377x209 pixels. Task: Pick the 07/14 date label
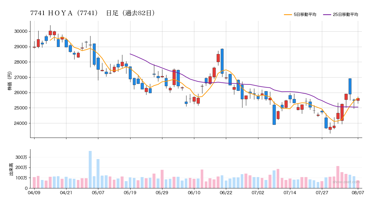tap(290, 192)
